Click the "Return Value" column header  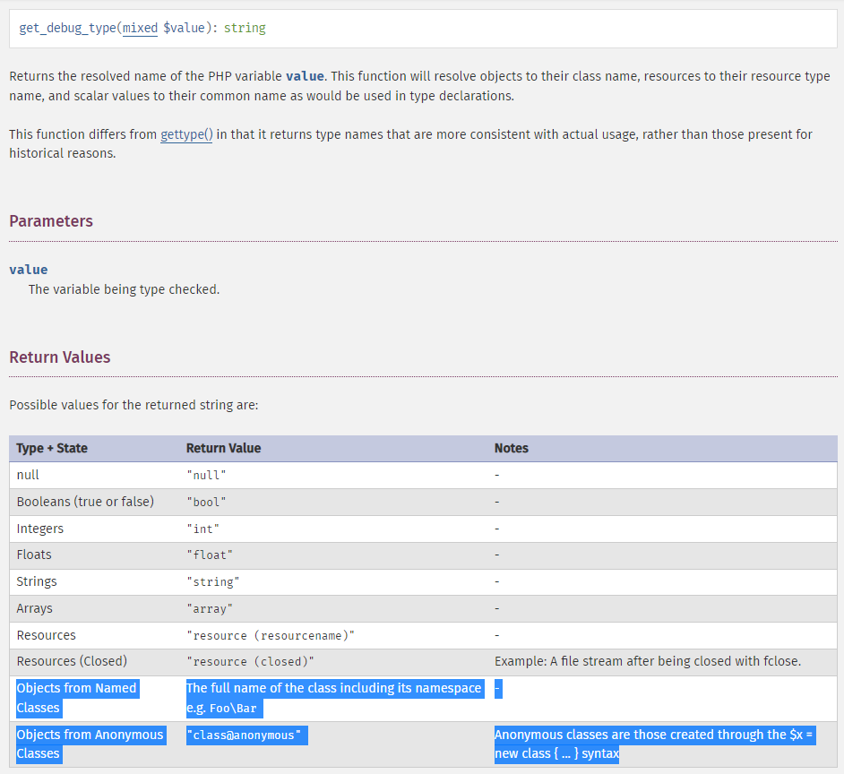coord(223,448)
